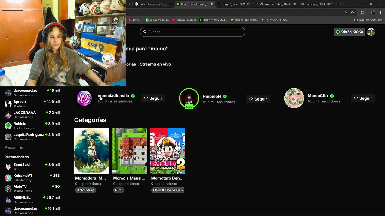This screenshot has width=385, height=216.
Task: Open Spreen's channel name in the sidebar
Action: tap(20, 102)
